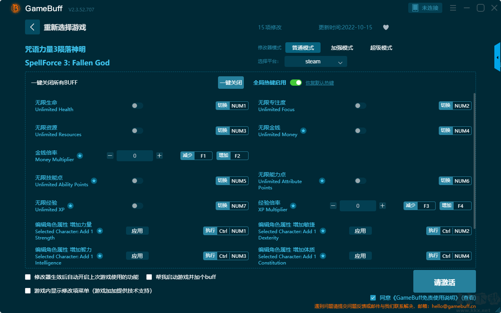Check auto-enable last used functions checkbox
This screenshot has height=313, width=501.
(28, 277)
